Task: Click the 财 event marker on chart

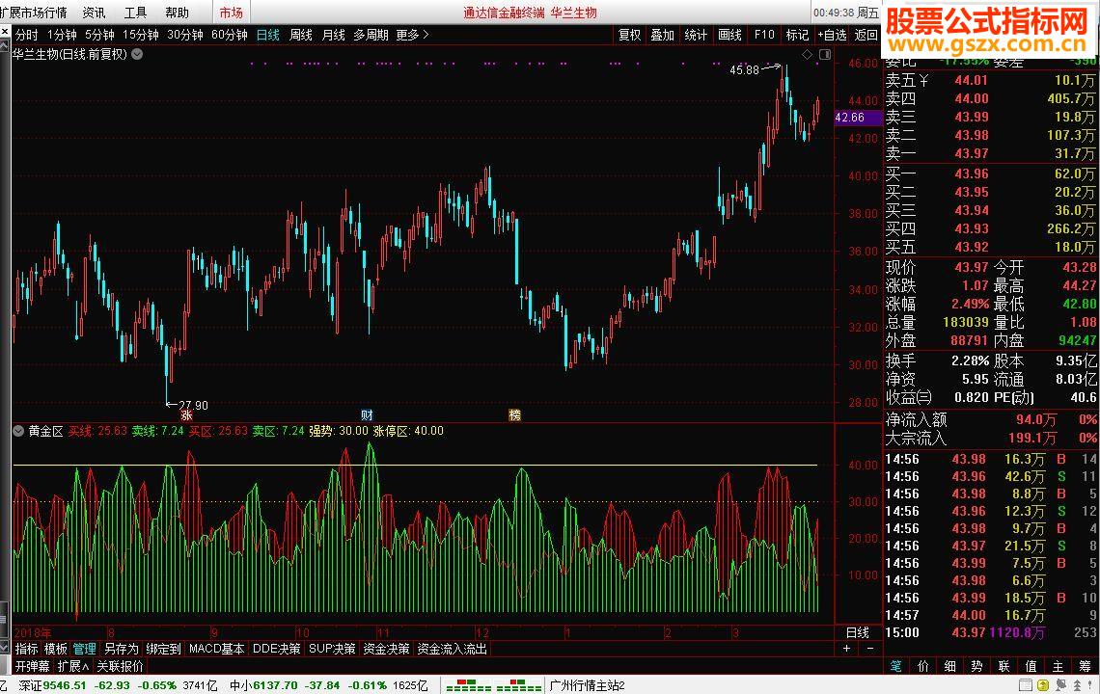Action: pyautogui.click(x=367, y=415)
